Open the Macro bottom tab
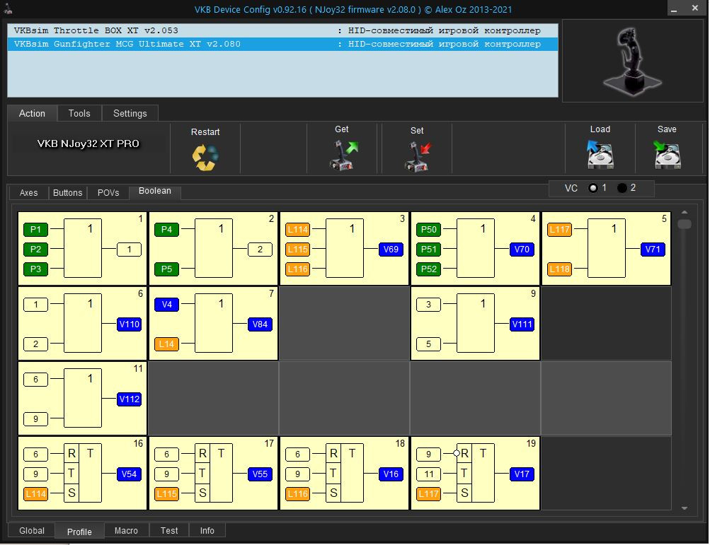The height and width of the screenshot is (545, 710). pyautogui.click(x=126, y=531)
